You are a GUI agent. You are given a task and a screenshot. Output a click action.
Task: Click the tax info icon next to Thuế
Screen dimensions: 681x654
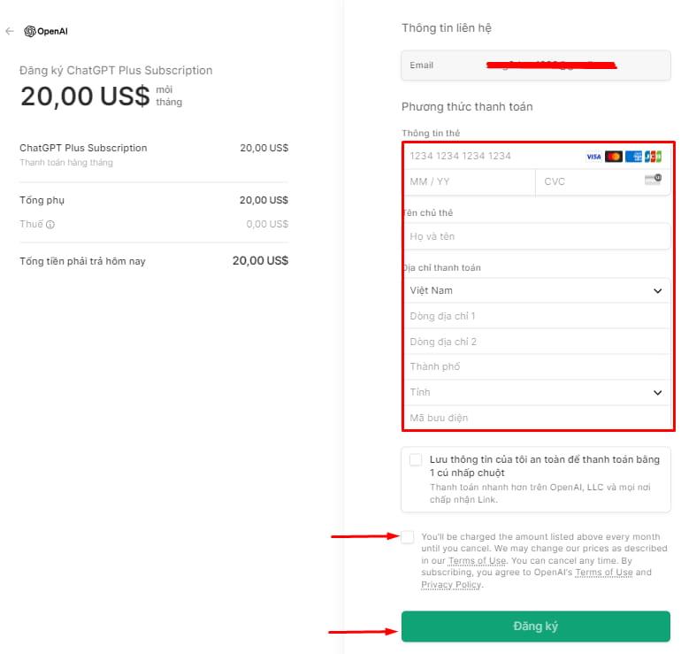click(50, 225)
